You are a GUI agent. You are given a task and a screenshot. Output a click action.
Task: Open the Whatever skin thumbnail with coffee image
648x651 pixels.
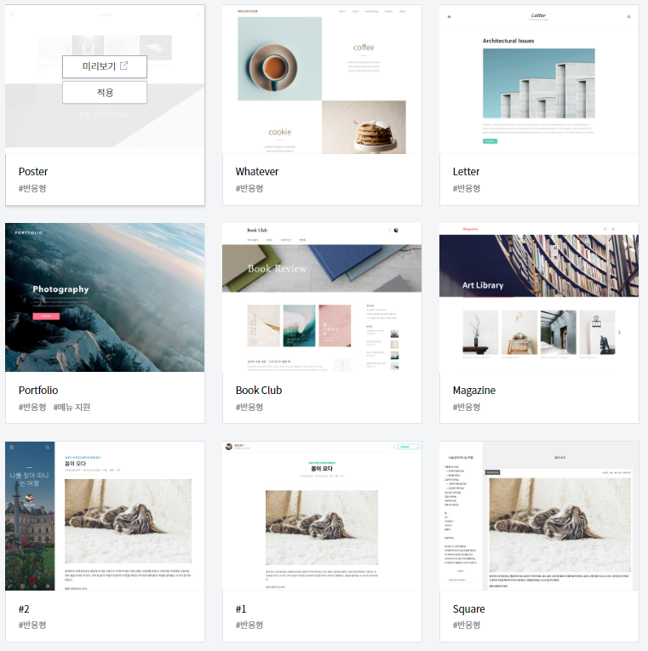pos(322,79)
